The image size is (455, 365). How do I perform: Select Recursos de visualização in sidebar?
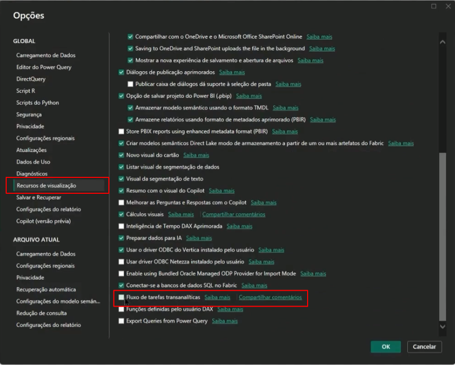pyautogui.click(x=46, y=186)
